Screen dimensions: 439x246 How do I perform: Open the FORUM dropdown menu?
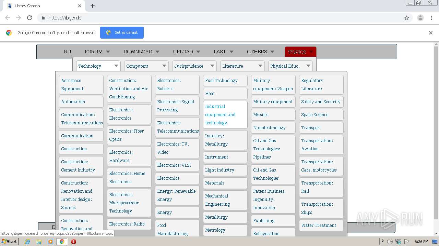pos(97,52)
